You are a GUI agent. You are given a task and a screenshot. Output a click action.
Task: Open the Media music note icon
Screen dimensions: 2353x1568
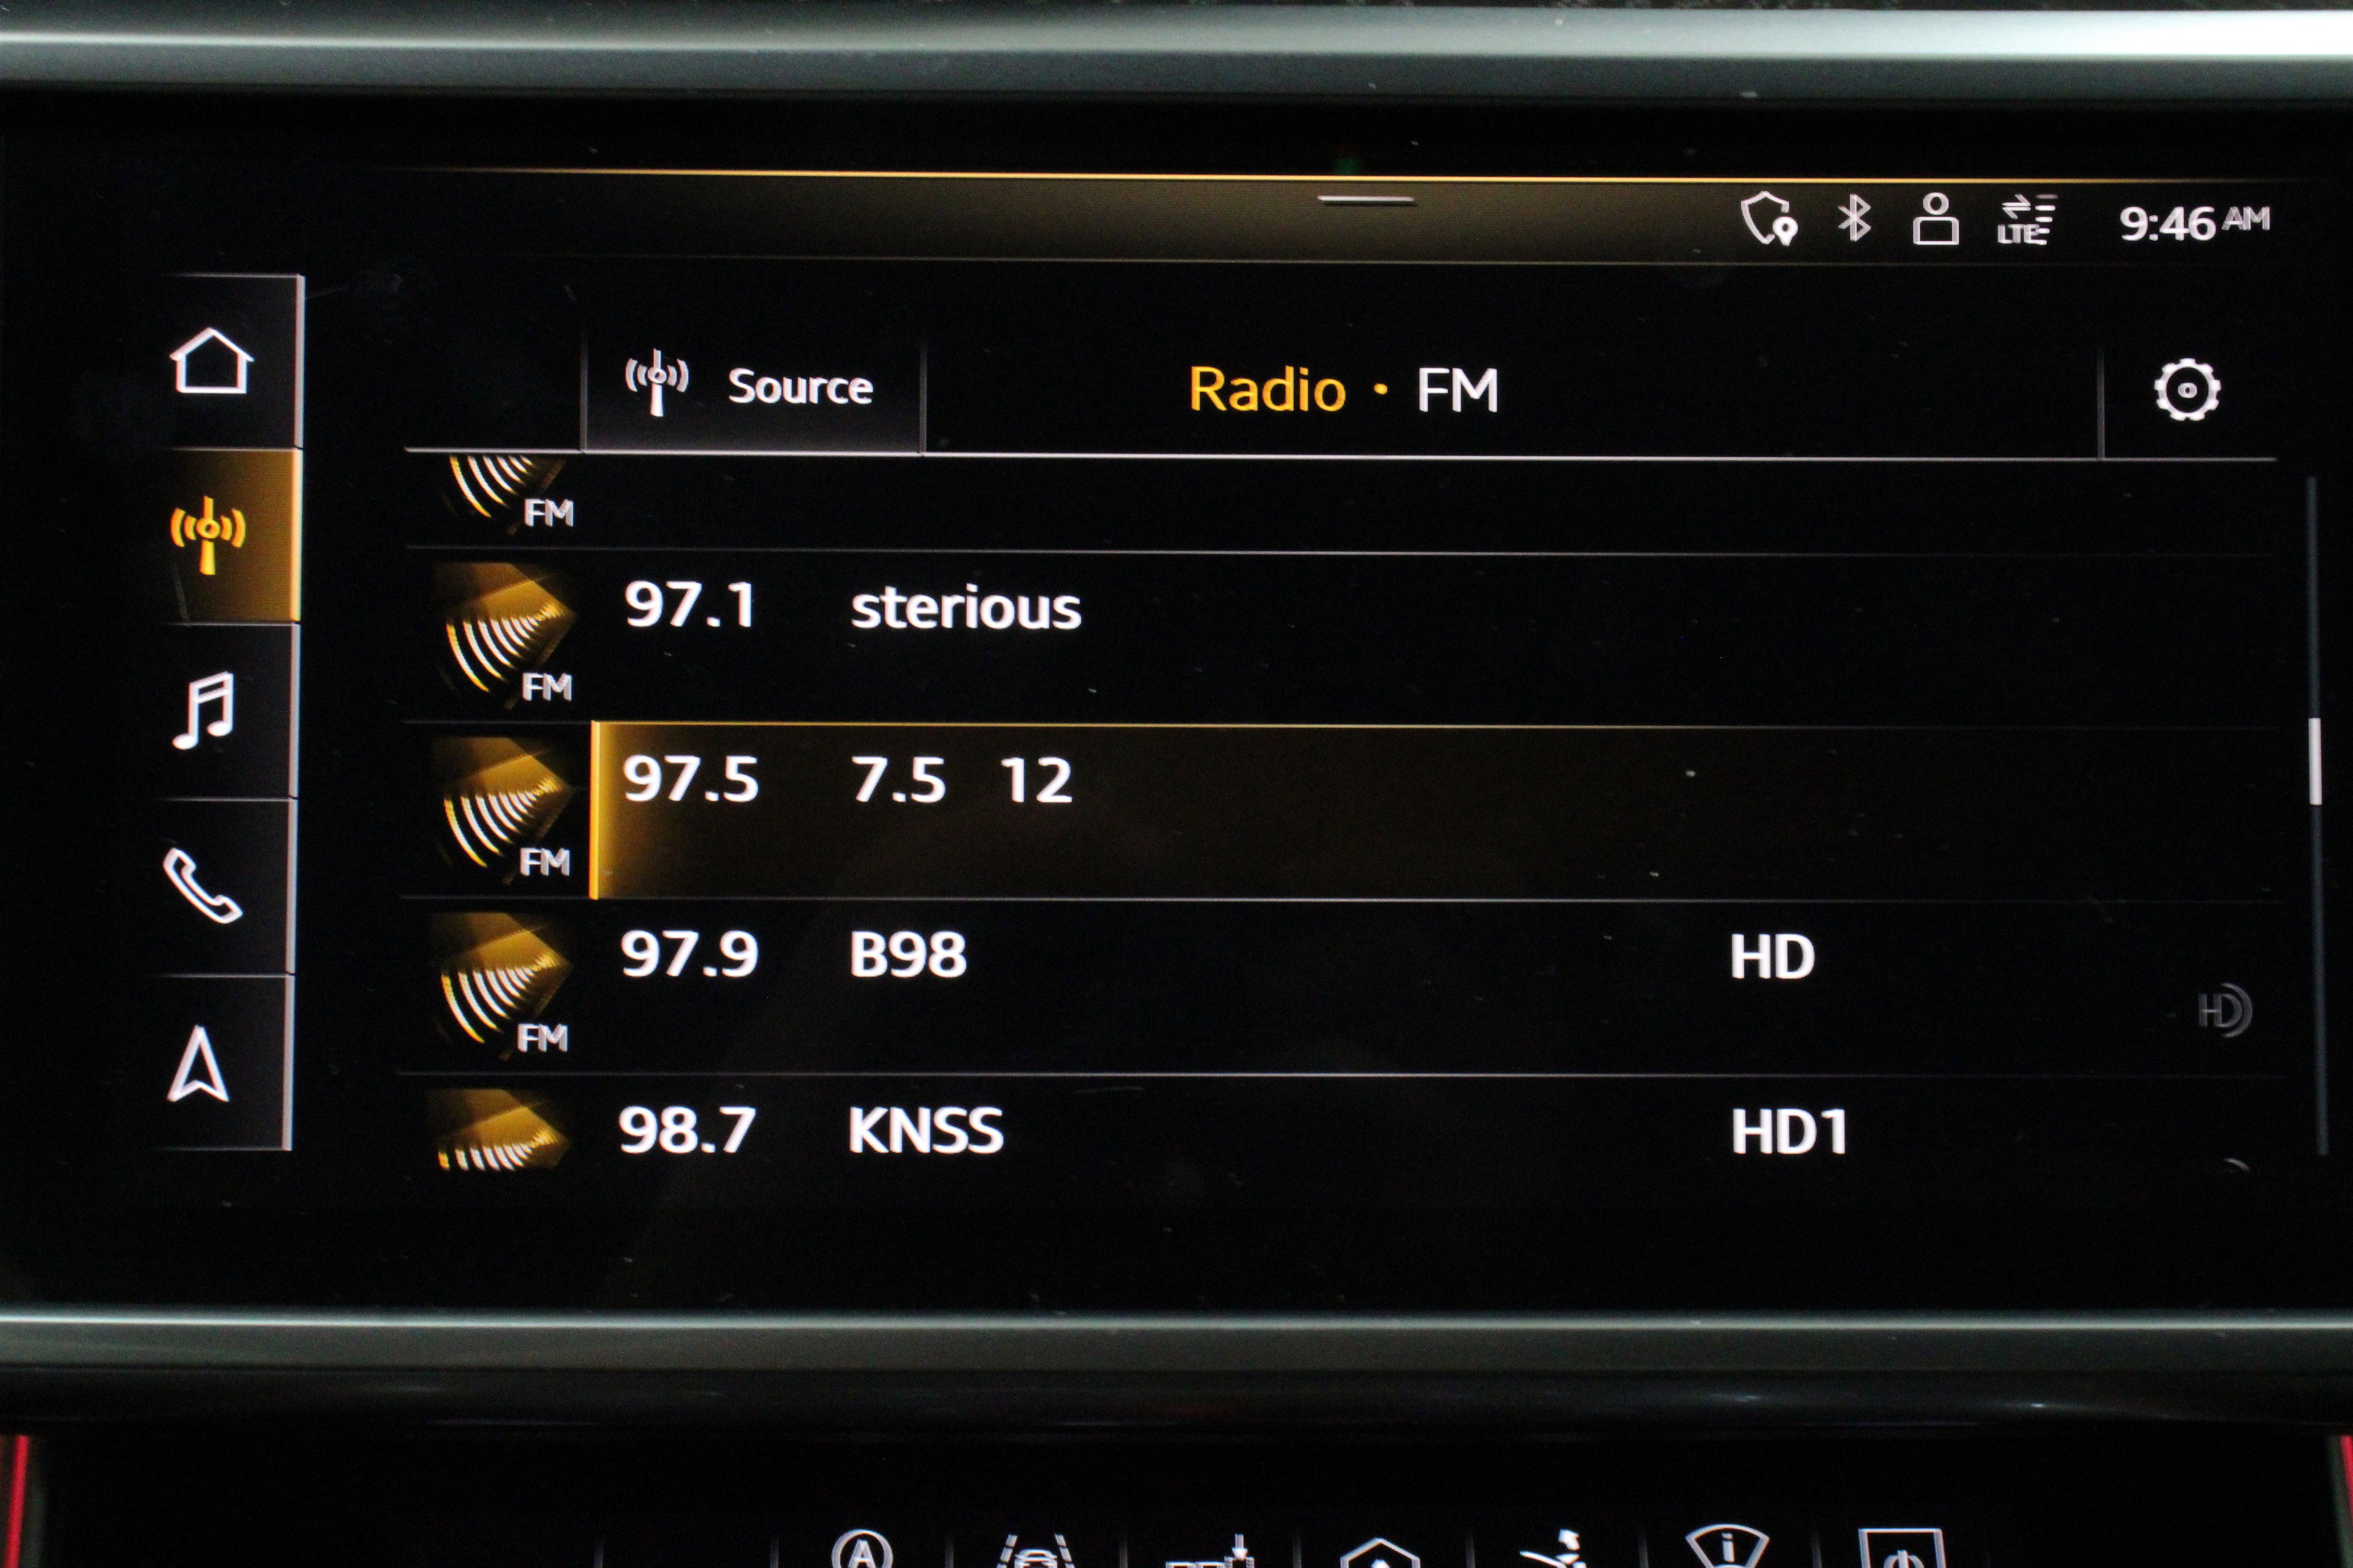204,710
